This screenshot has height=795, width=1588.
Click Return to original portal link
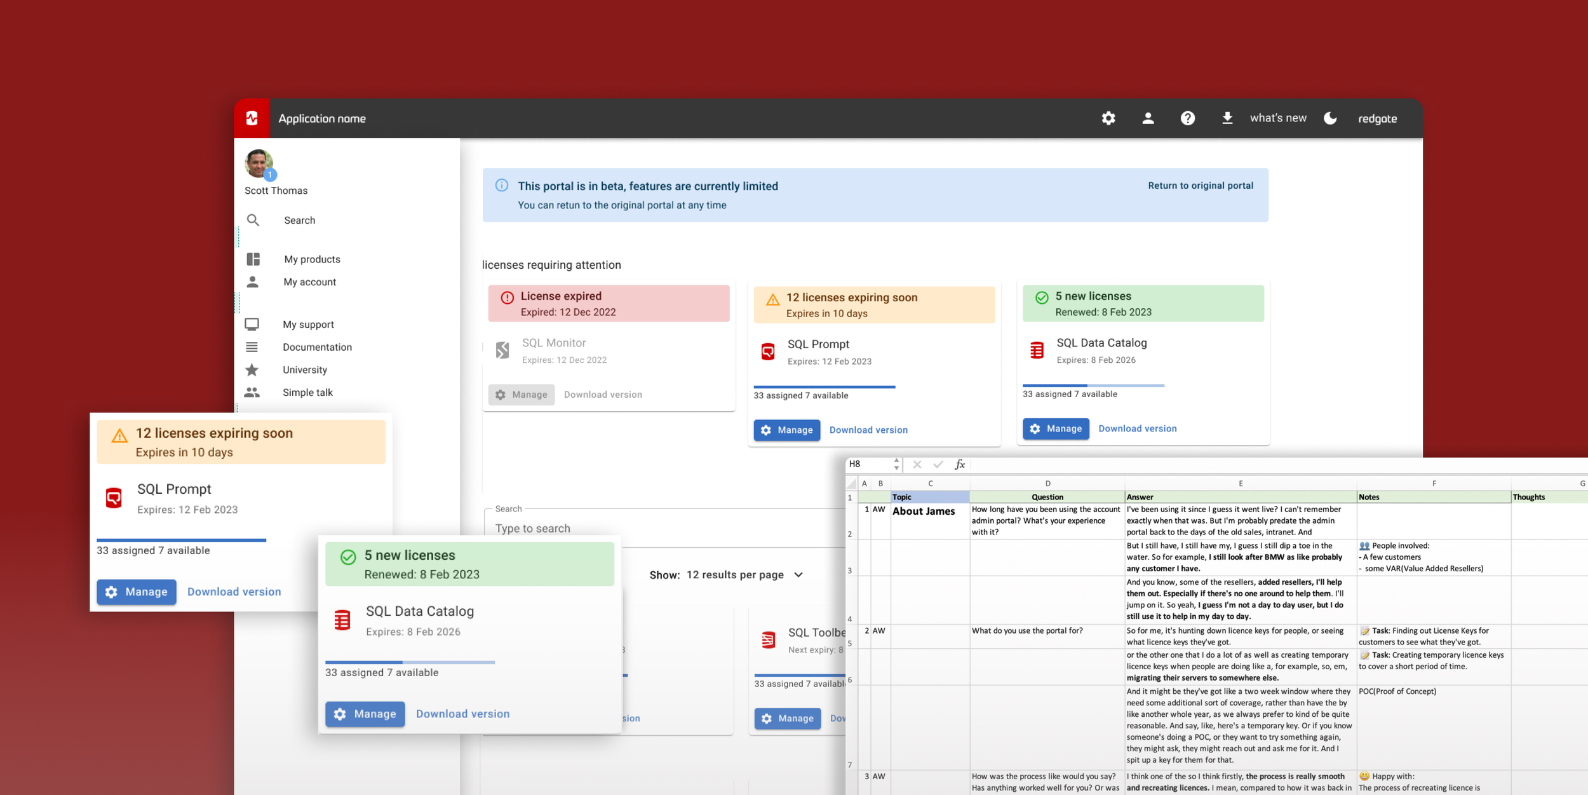click(1200, 186)
